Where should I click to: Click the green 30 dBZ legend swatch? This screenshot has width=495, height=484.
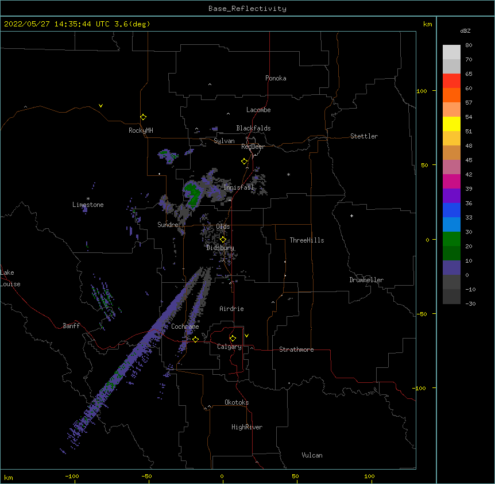point(451,239)
